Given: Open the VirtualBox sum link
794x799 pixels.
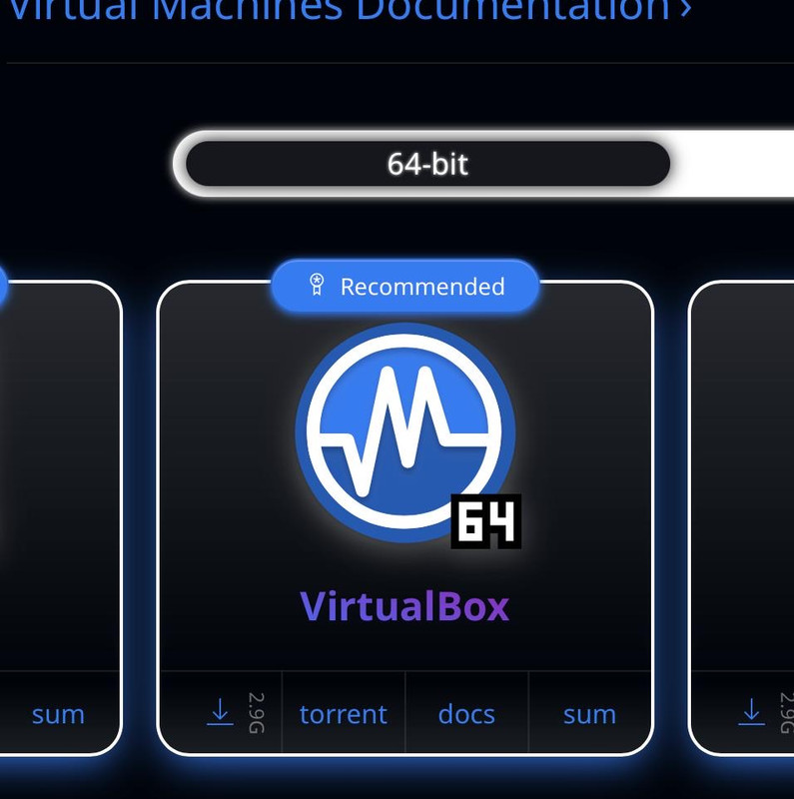Looking at the screenshot, I should (x=589, y=714).
